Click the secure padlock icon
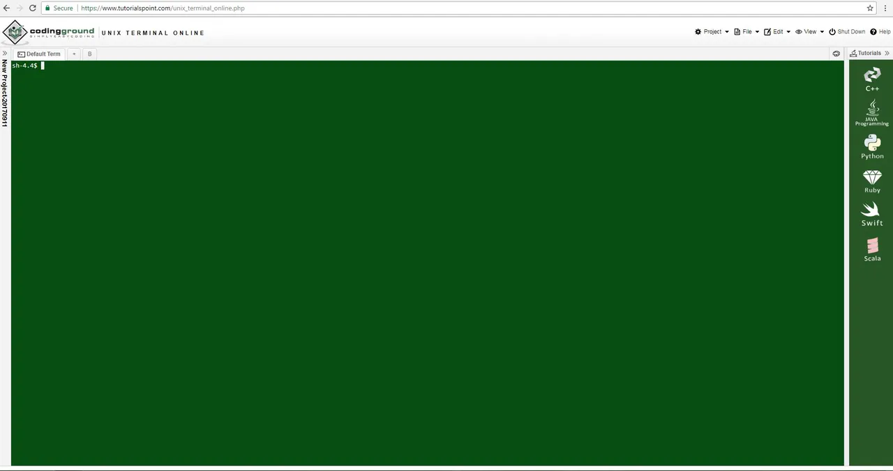 pyautogui.click(x=47, y=8)
